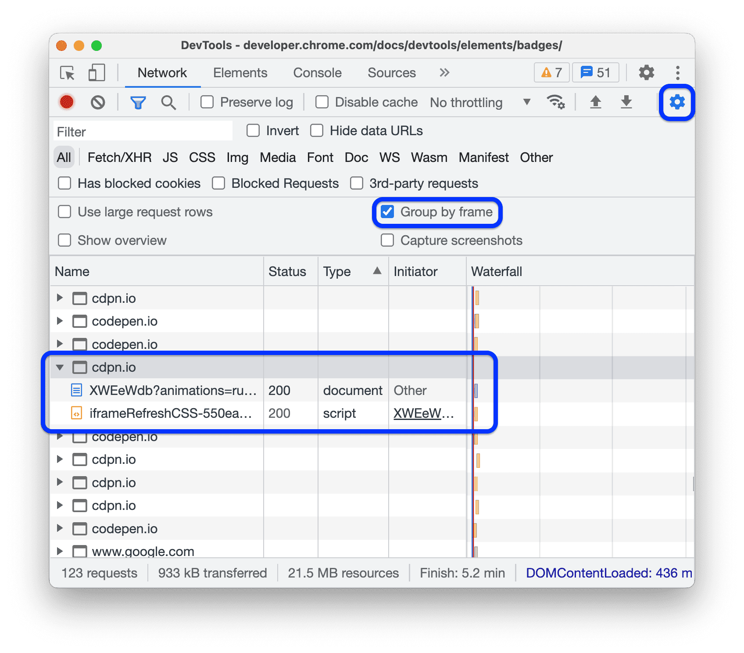Image resolution: width=744 pixels, height=653 pixels.
Task: Open network conditions via the wifi icon
Action: [x=555, y=102]
